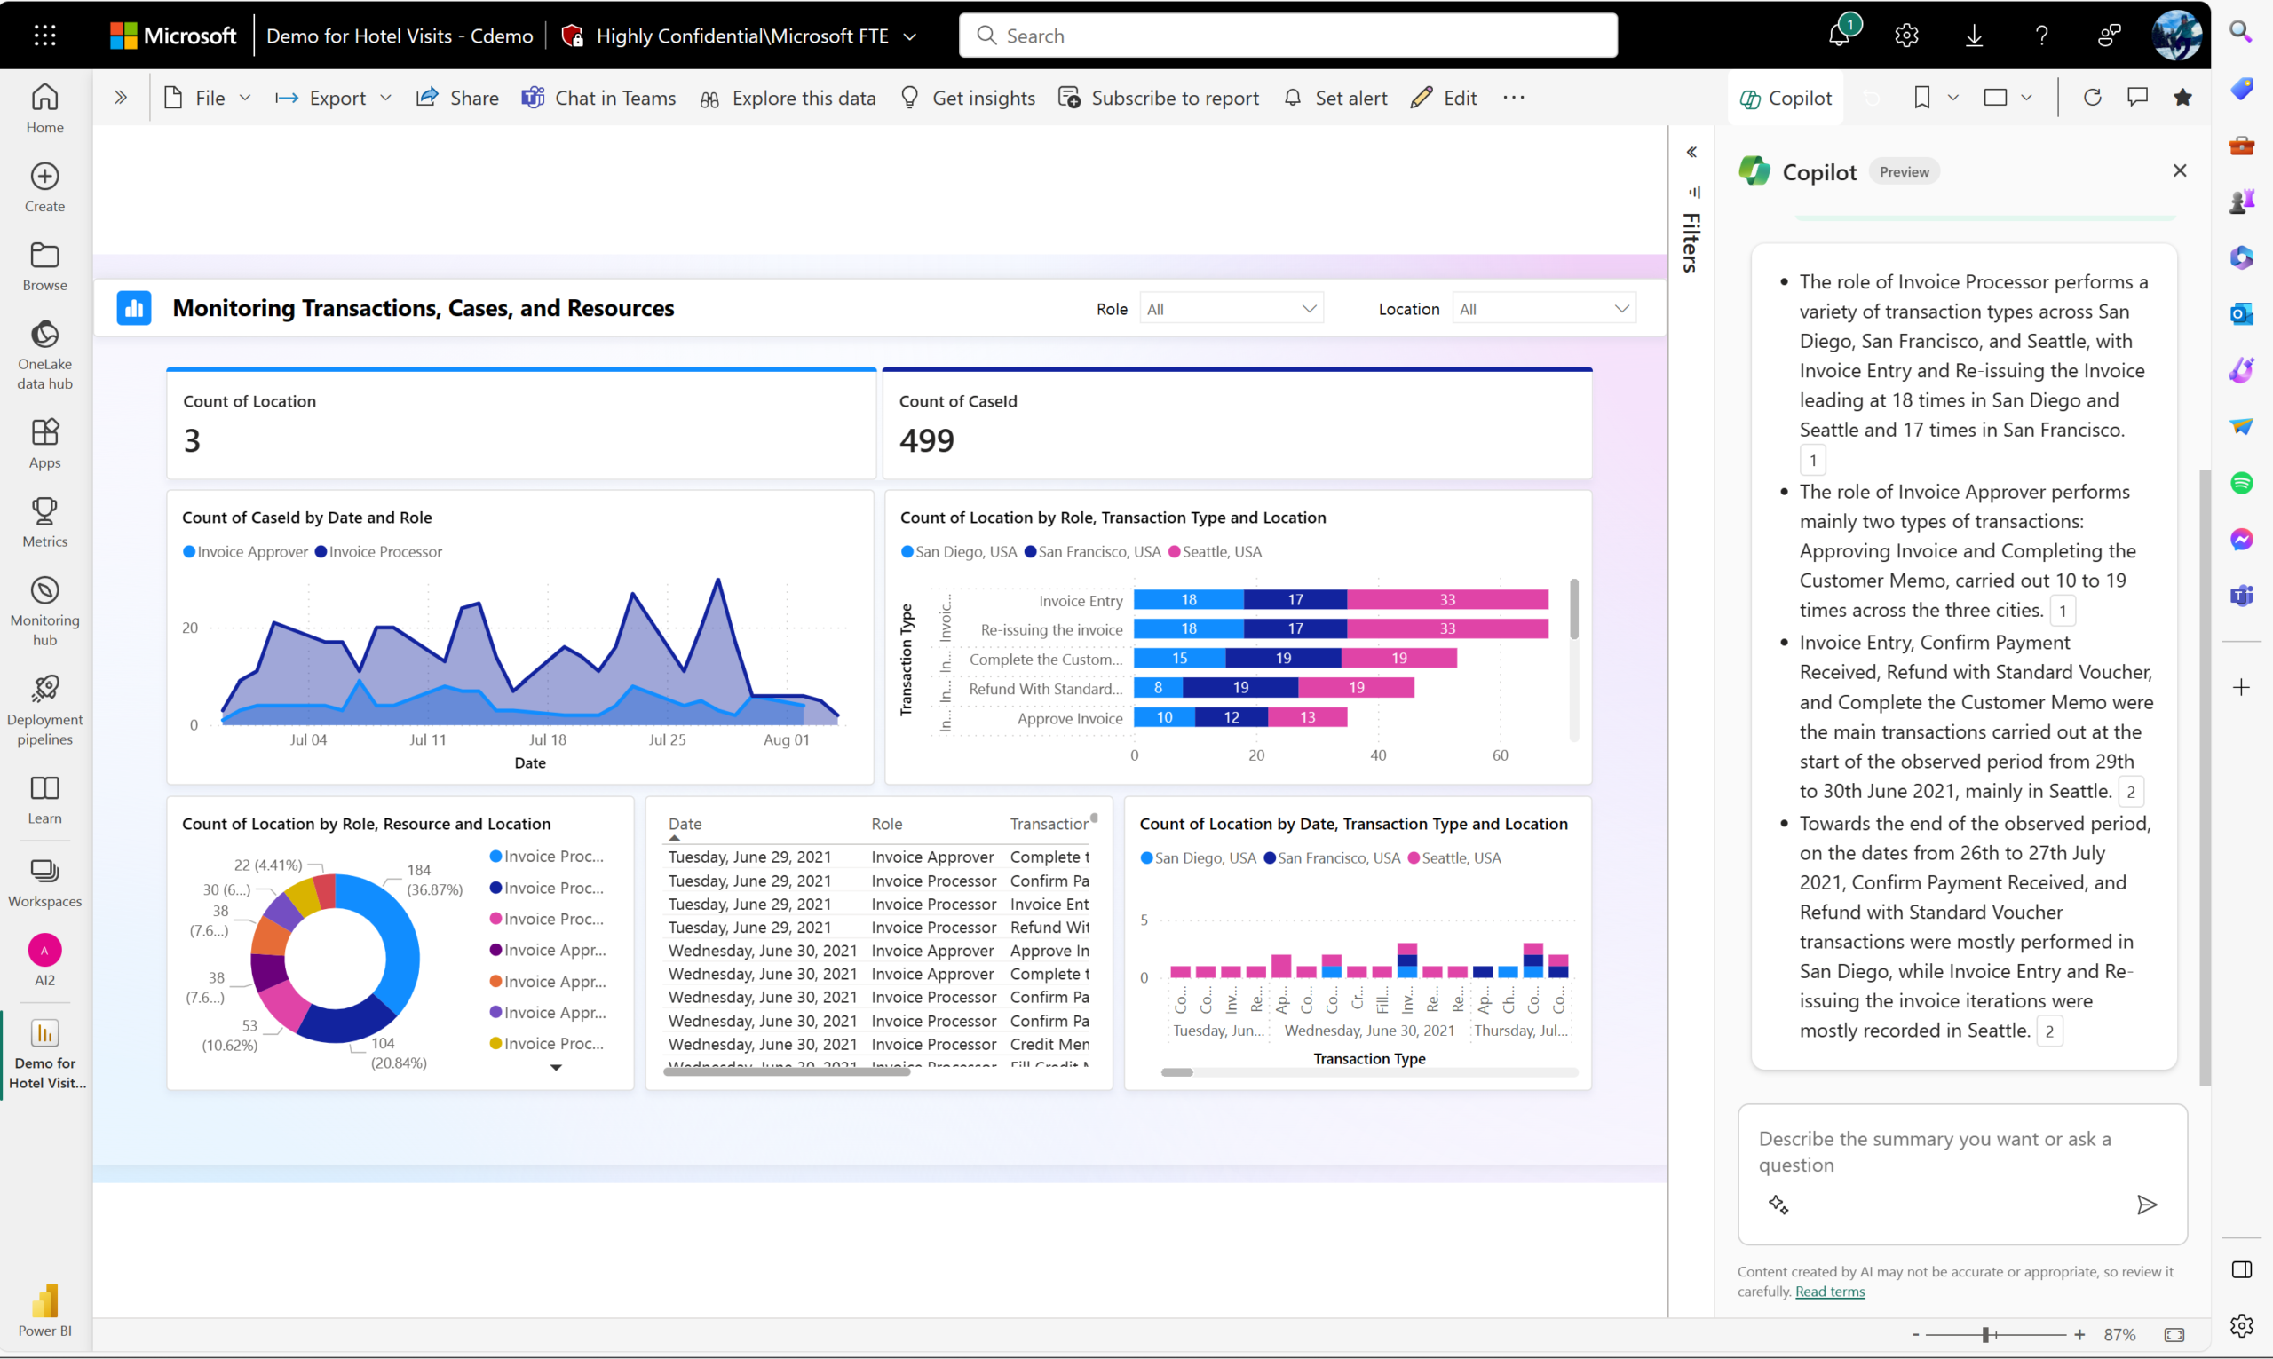Open the OneLake data hub
The width and height of the screenshot is (2273, 1359).
[x=44, y=354]
